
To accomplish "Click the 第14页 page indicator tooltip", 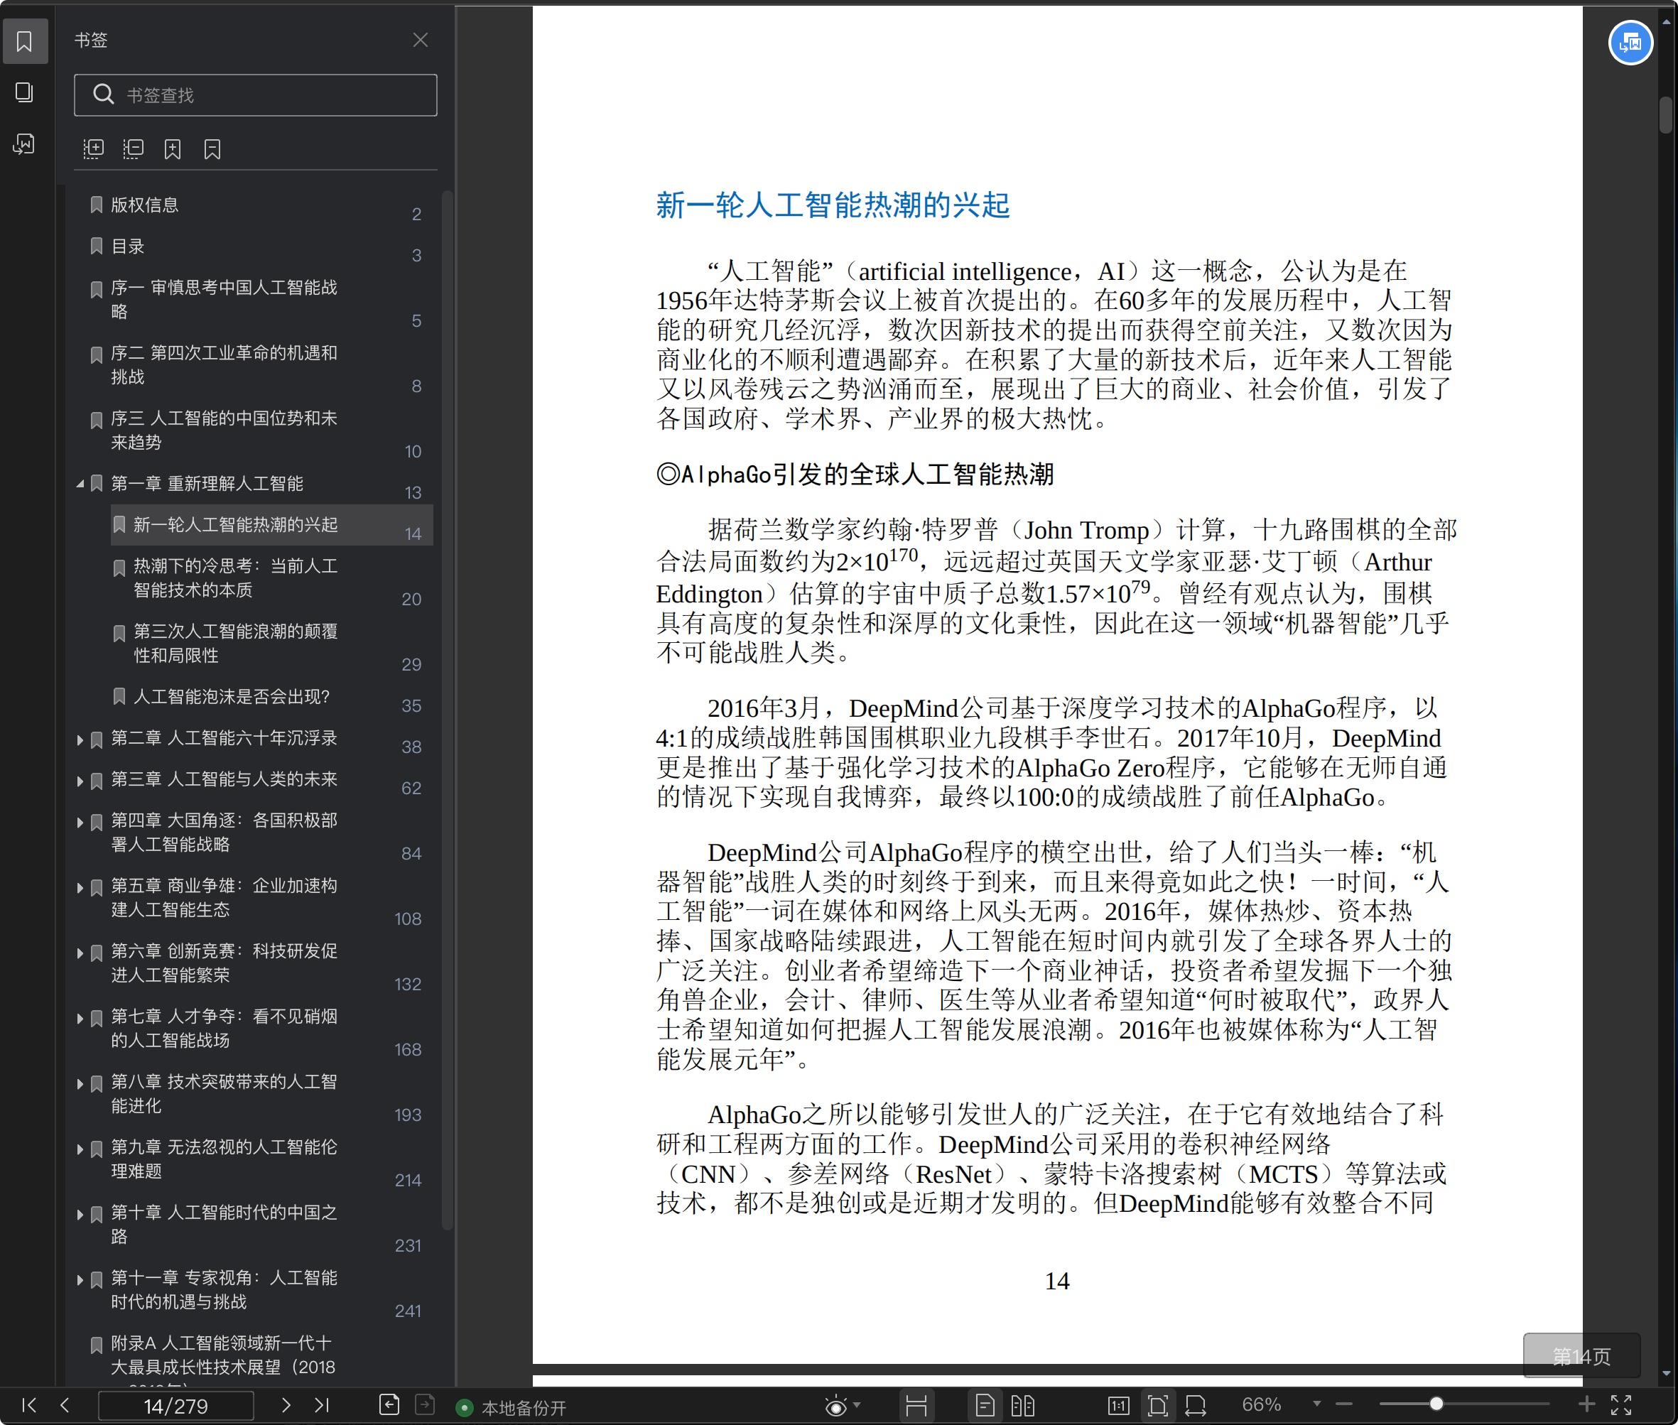I will click(1581, 1355).
